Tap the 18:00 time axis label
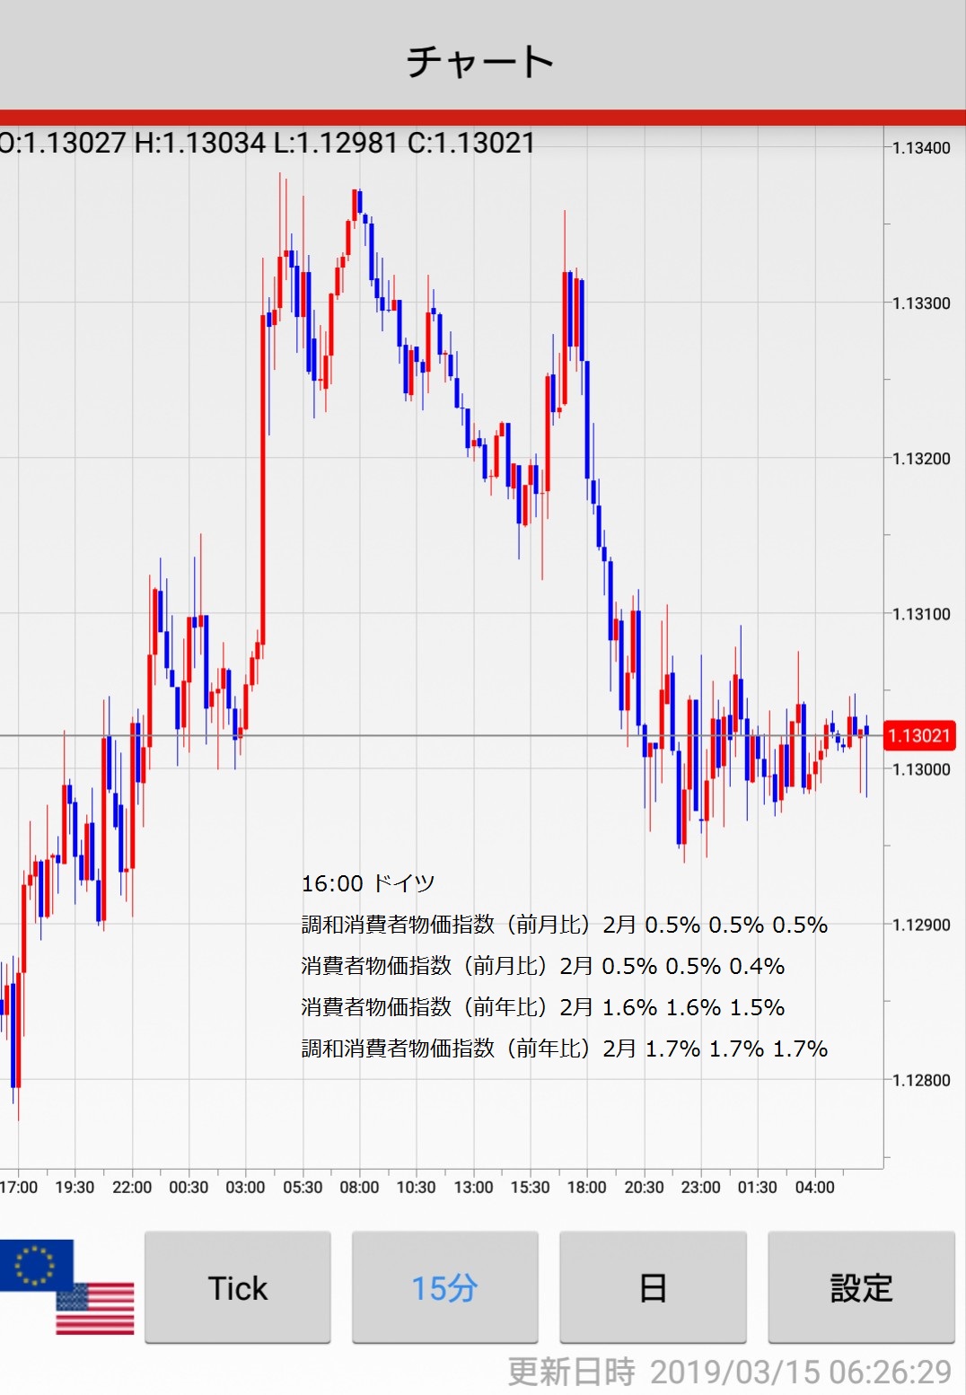Screen dimensions: 966x1395 (x=587, y=1187)
